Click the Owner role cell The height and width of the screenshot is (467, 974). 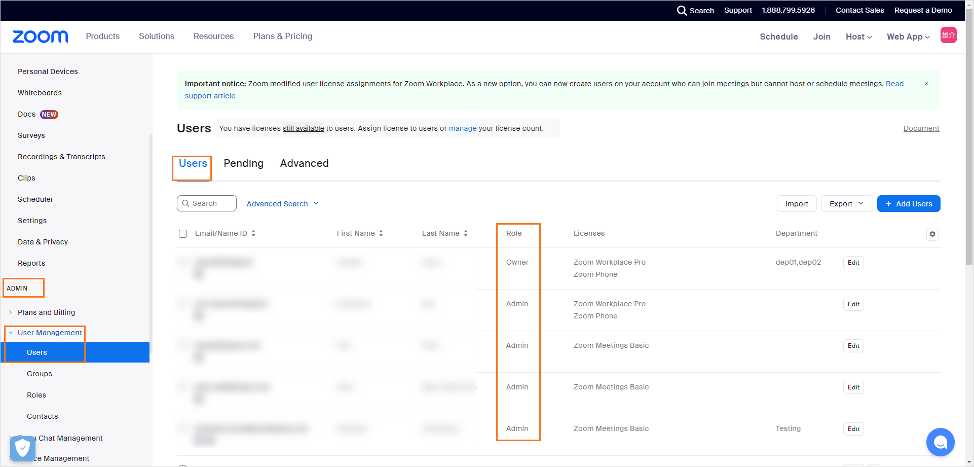click(x=517, y=262)
